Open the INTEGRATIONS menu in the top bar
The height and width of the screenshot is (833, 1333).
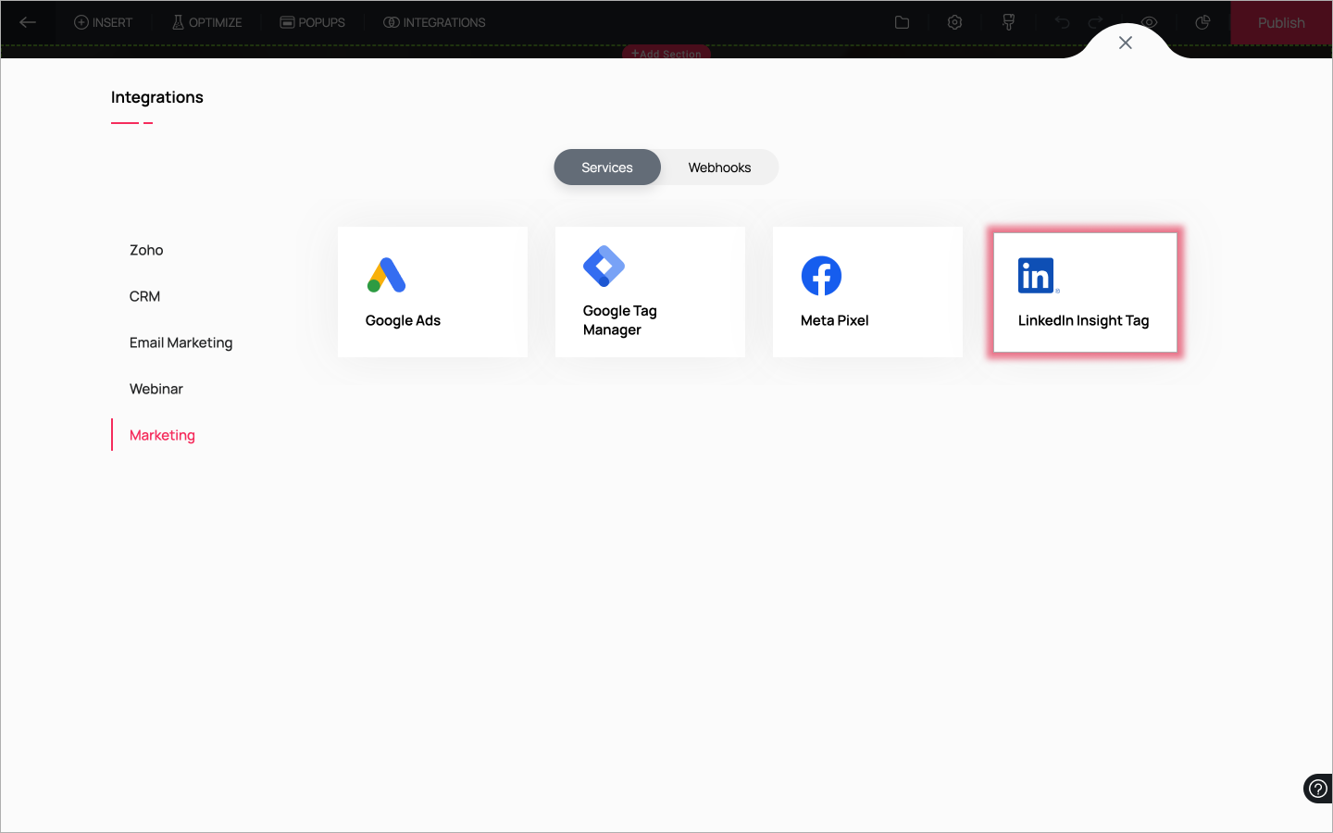(x=434, y=22)
